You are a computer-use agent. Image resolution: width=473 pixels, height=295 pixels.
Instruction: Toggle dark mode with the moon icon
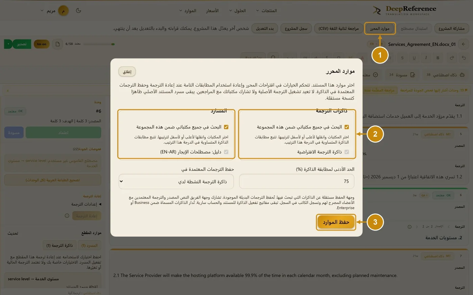[x=78, y=10]
